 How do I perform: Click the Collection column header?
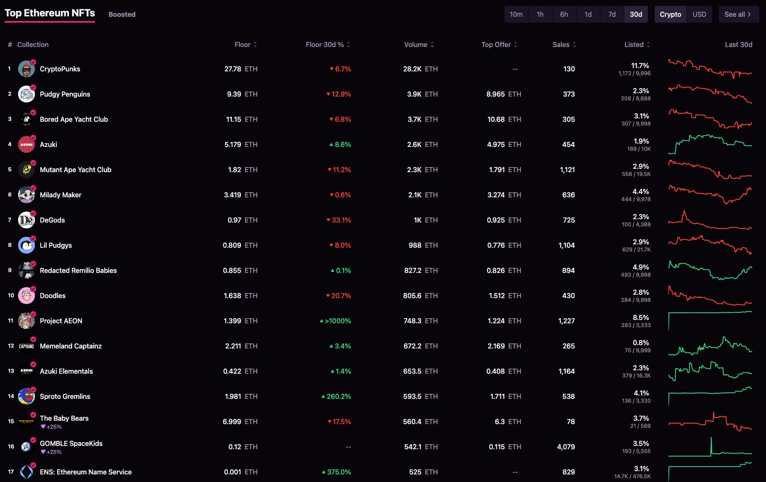click(x=33, y=45)
